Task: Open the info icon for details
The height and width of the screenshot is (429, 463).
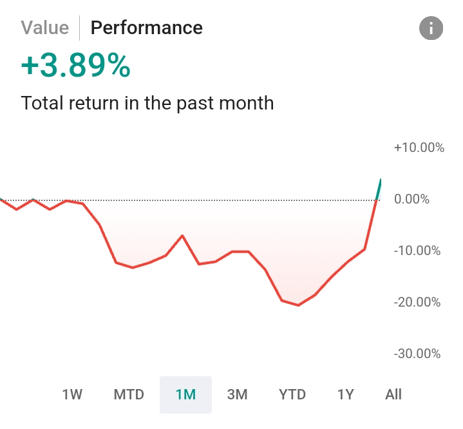Action: 431,28
